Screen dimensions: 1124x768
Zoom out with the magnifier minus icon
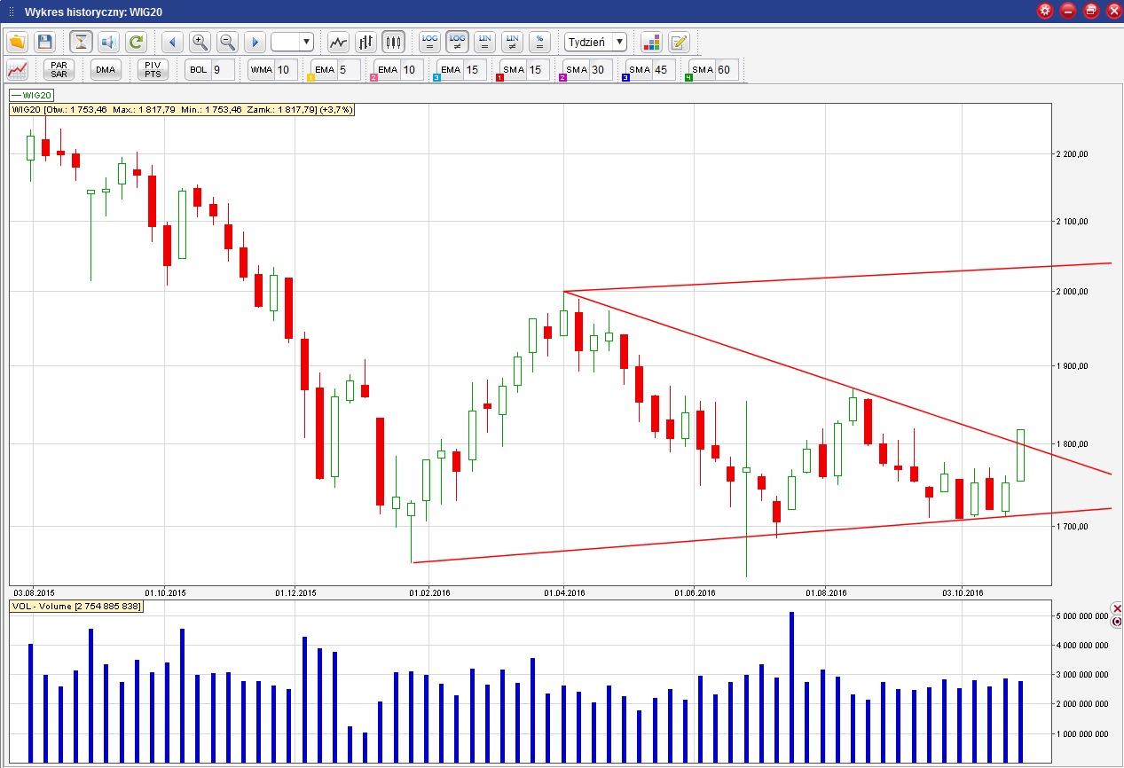(x=228, y=42)
